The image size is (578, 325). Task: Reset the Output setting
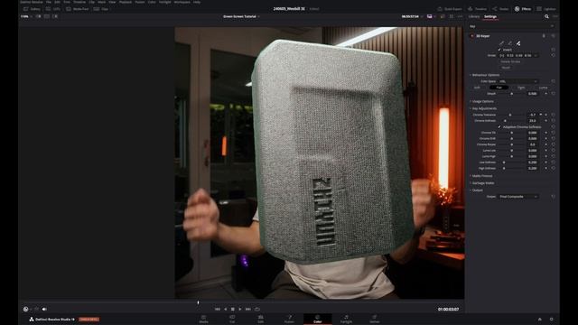[553, 197]
